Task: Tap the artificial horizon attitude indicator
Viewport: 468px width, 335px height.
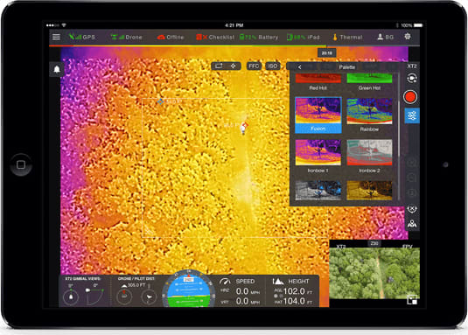Action: [x=189, y=289]
